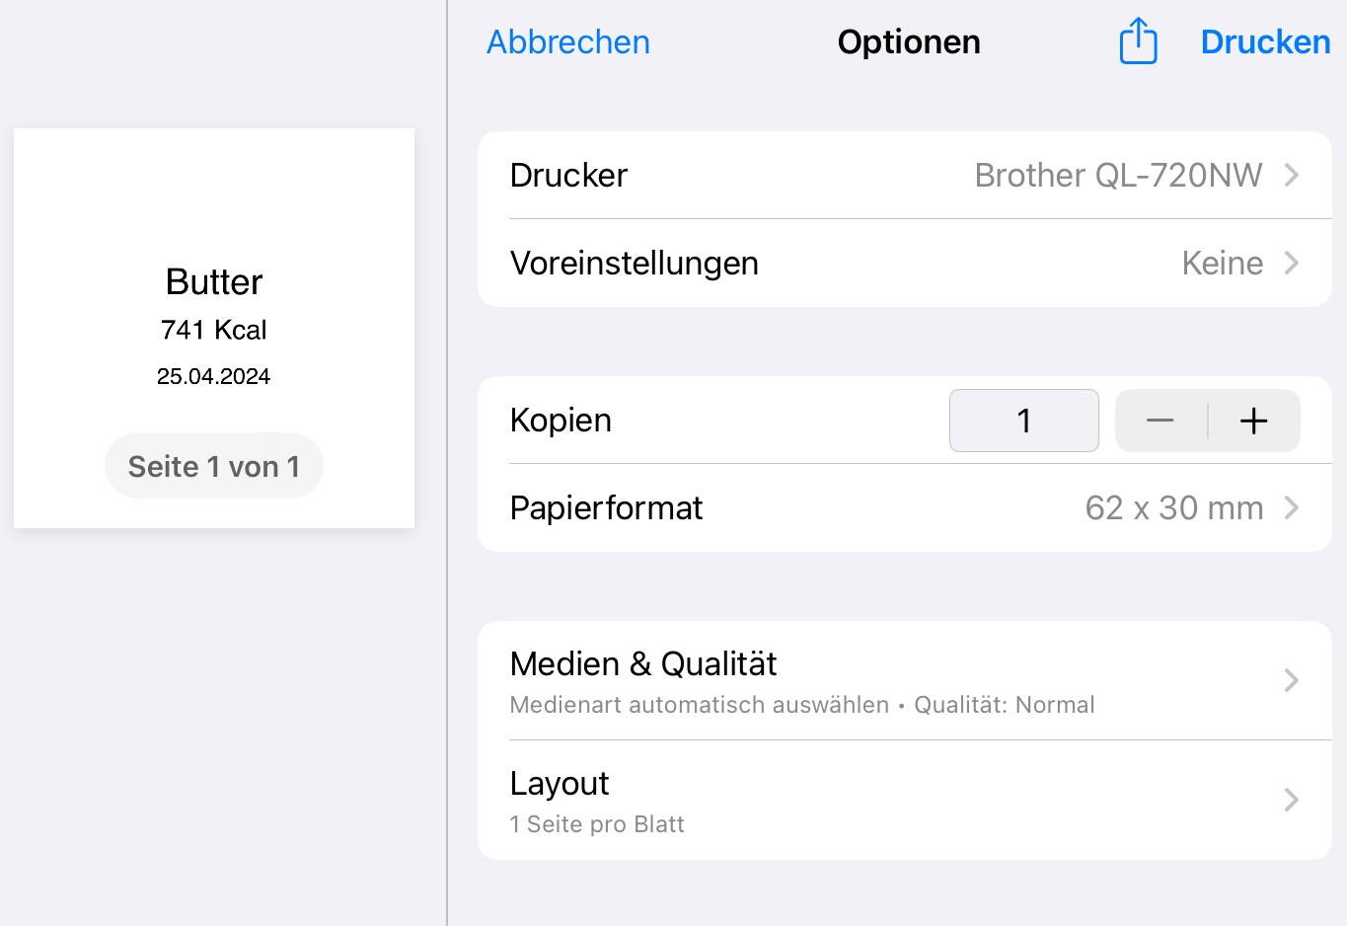Tap the share icon in the header
The width and height of the screenshot is (1347, 926).
tap(1138, 41)
